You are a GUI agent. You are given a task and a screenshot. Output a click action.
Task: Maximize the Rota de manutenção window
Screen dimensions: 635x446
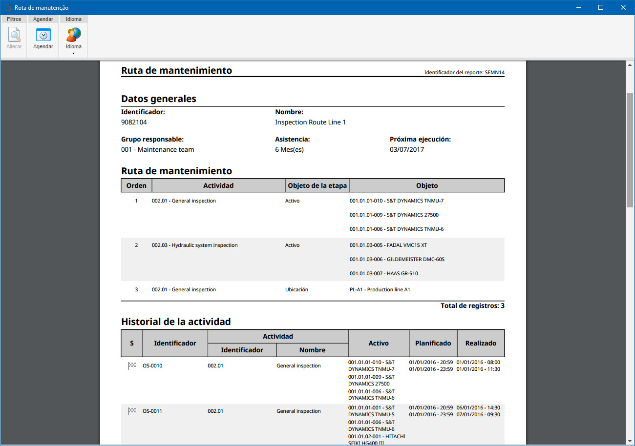pyautogui.click(x=601, y=7)
